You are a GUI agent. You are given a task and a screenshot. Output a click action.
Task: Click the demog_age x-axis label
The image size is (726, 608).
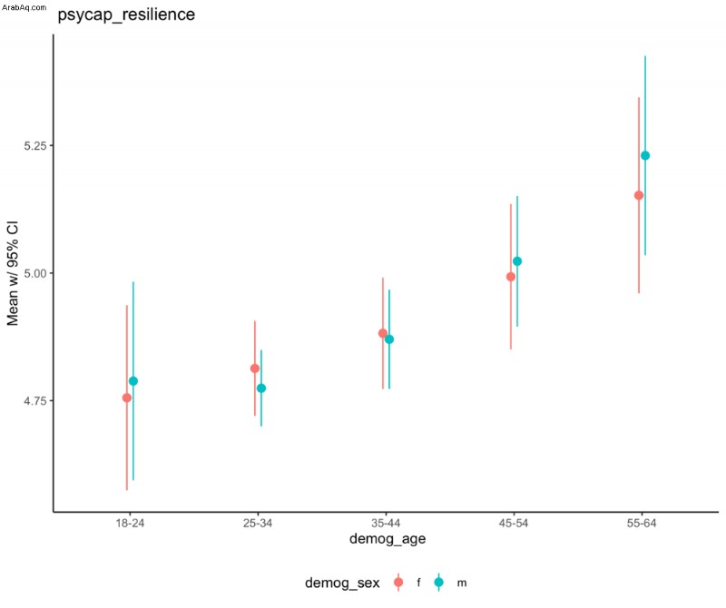click(x=388, y=539)
